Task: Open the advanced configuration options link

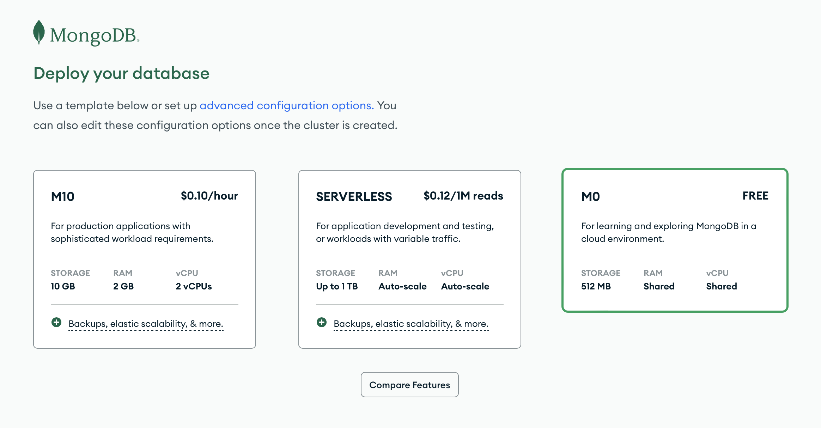Action: pos(287,105)
